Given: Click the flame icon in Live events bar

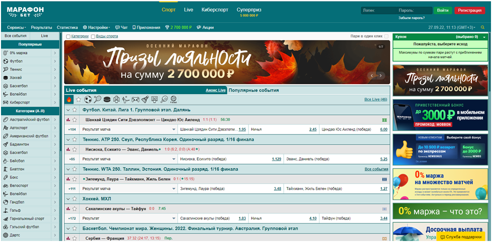Looking at the screenshot, I should [69, 99].
